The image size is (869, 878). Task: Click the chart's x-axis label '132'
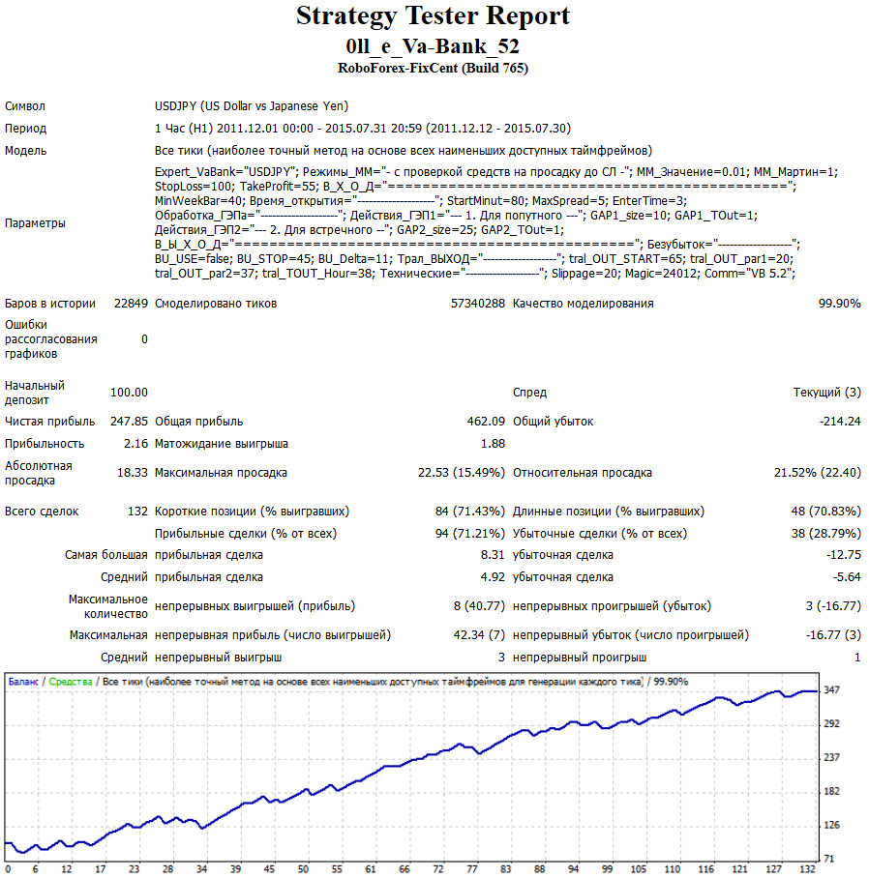[807, 869]
